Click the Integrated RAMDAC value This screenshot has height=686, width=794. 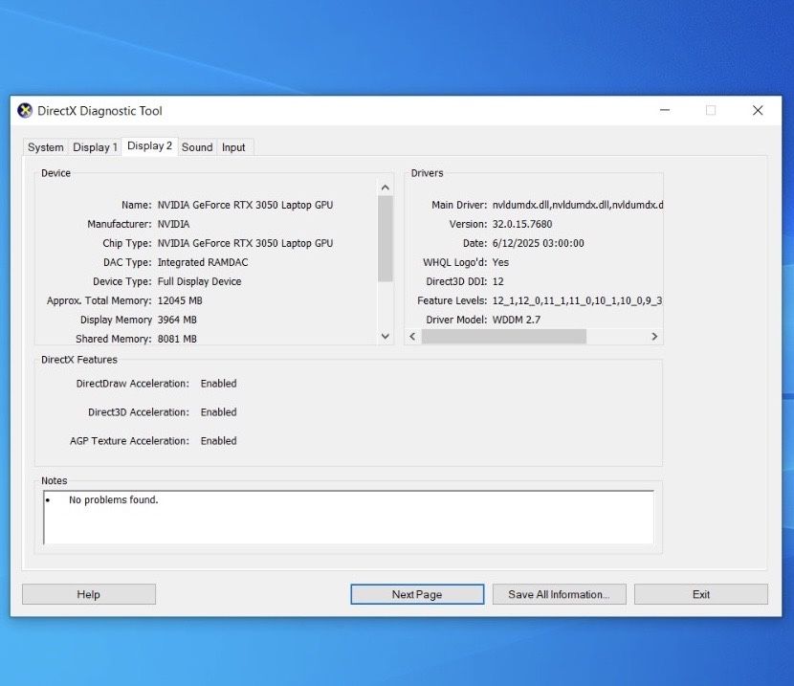click(x=203, y=262)
